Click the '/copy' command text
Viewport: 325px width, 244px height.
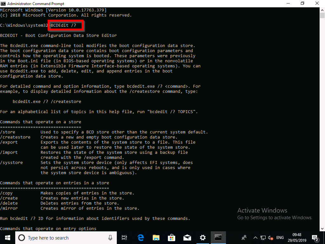pyautogui.click(x=6, y=193)
